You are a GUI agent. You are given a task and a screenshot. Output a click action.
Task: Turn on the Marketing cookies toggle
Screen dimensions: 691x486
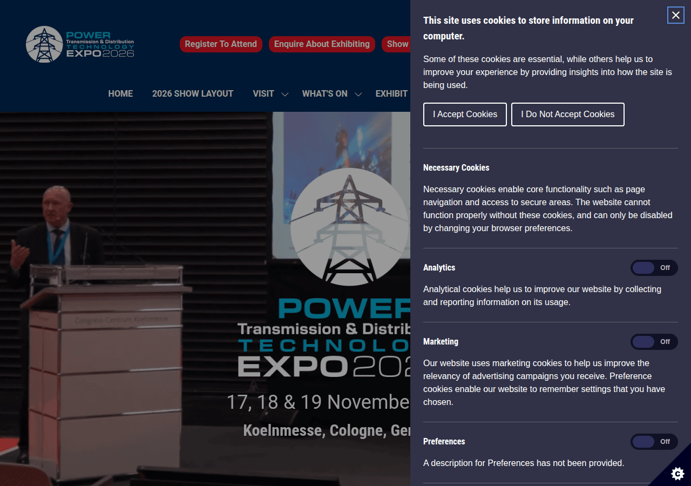tap(654, 342)
